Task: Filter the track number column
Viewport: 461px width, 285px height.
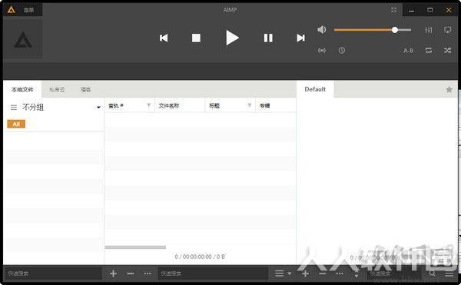Action: point(149,105)
